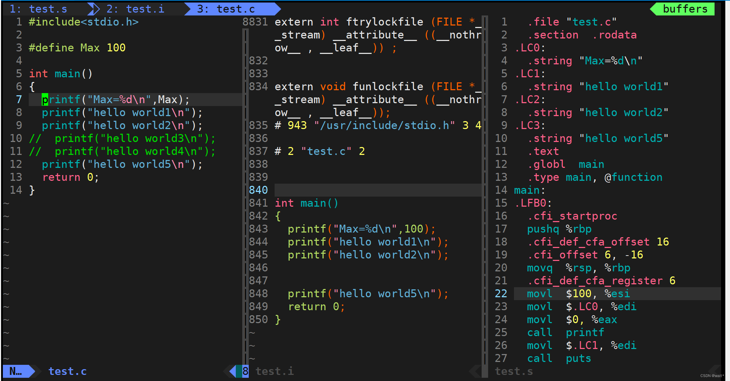Click commented printf hello world4 line

click(x=122, y=151)
